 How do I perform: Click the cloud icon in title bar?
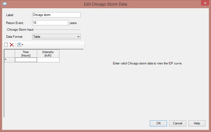(x=5, y=4)
